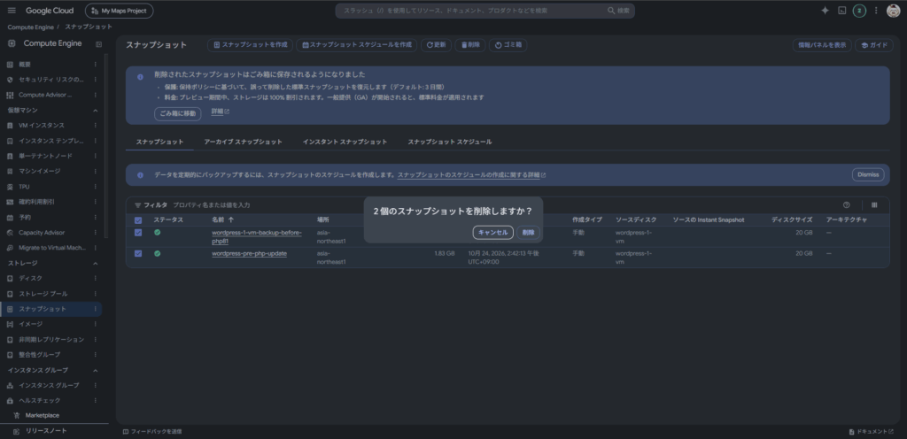Open the table help question icon
The image size is (907, 439).
click(x=846, y=205)
